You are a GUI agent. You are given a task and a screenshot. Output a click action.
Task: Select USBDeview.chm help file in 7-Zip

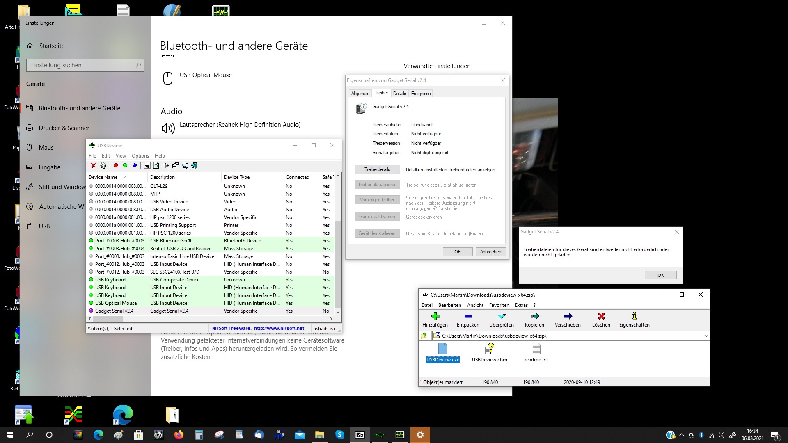click(490, 353)
